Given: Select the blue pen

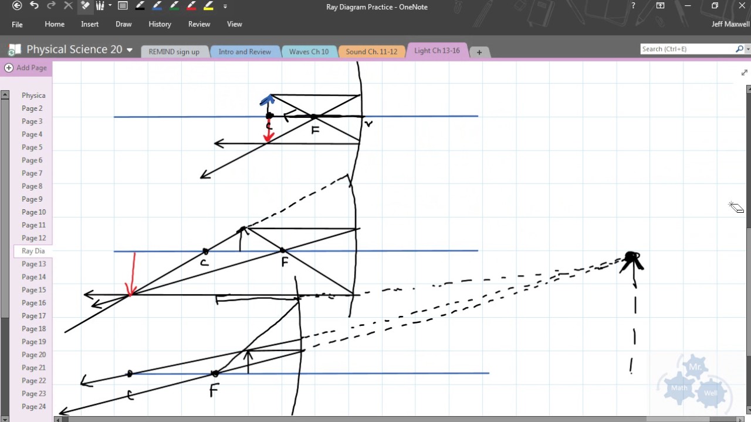Looking at the screenshot, I should coord(157,6).
